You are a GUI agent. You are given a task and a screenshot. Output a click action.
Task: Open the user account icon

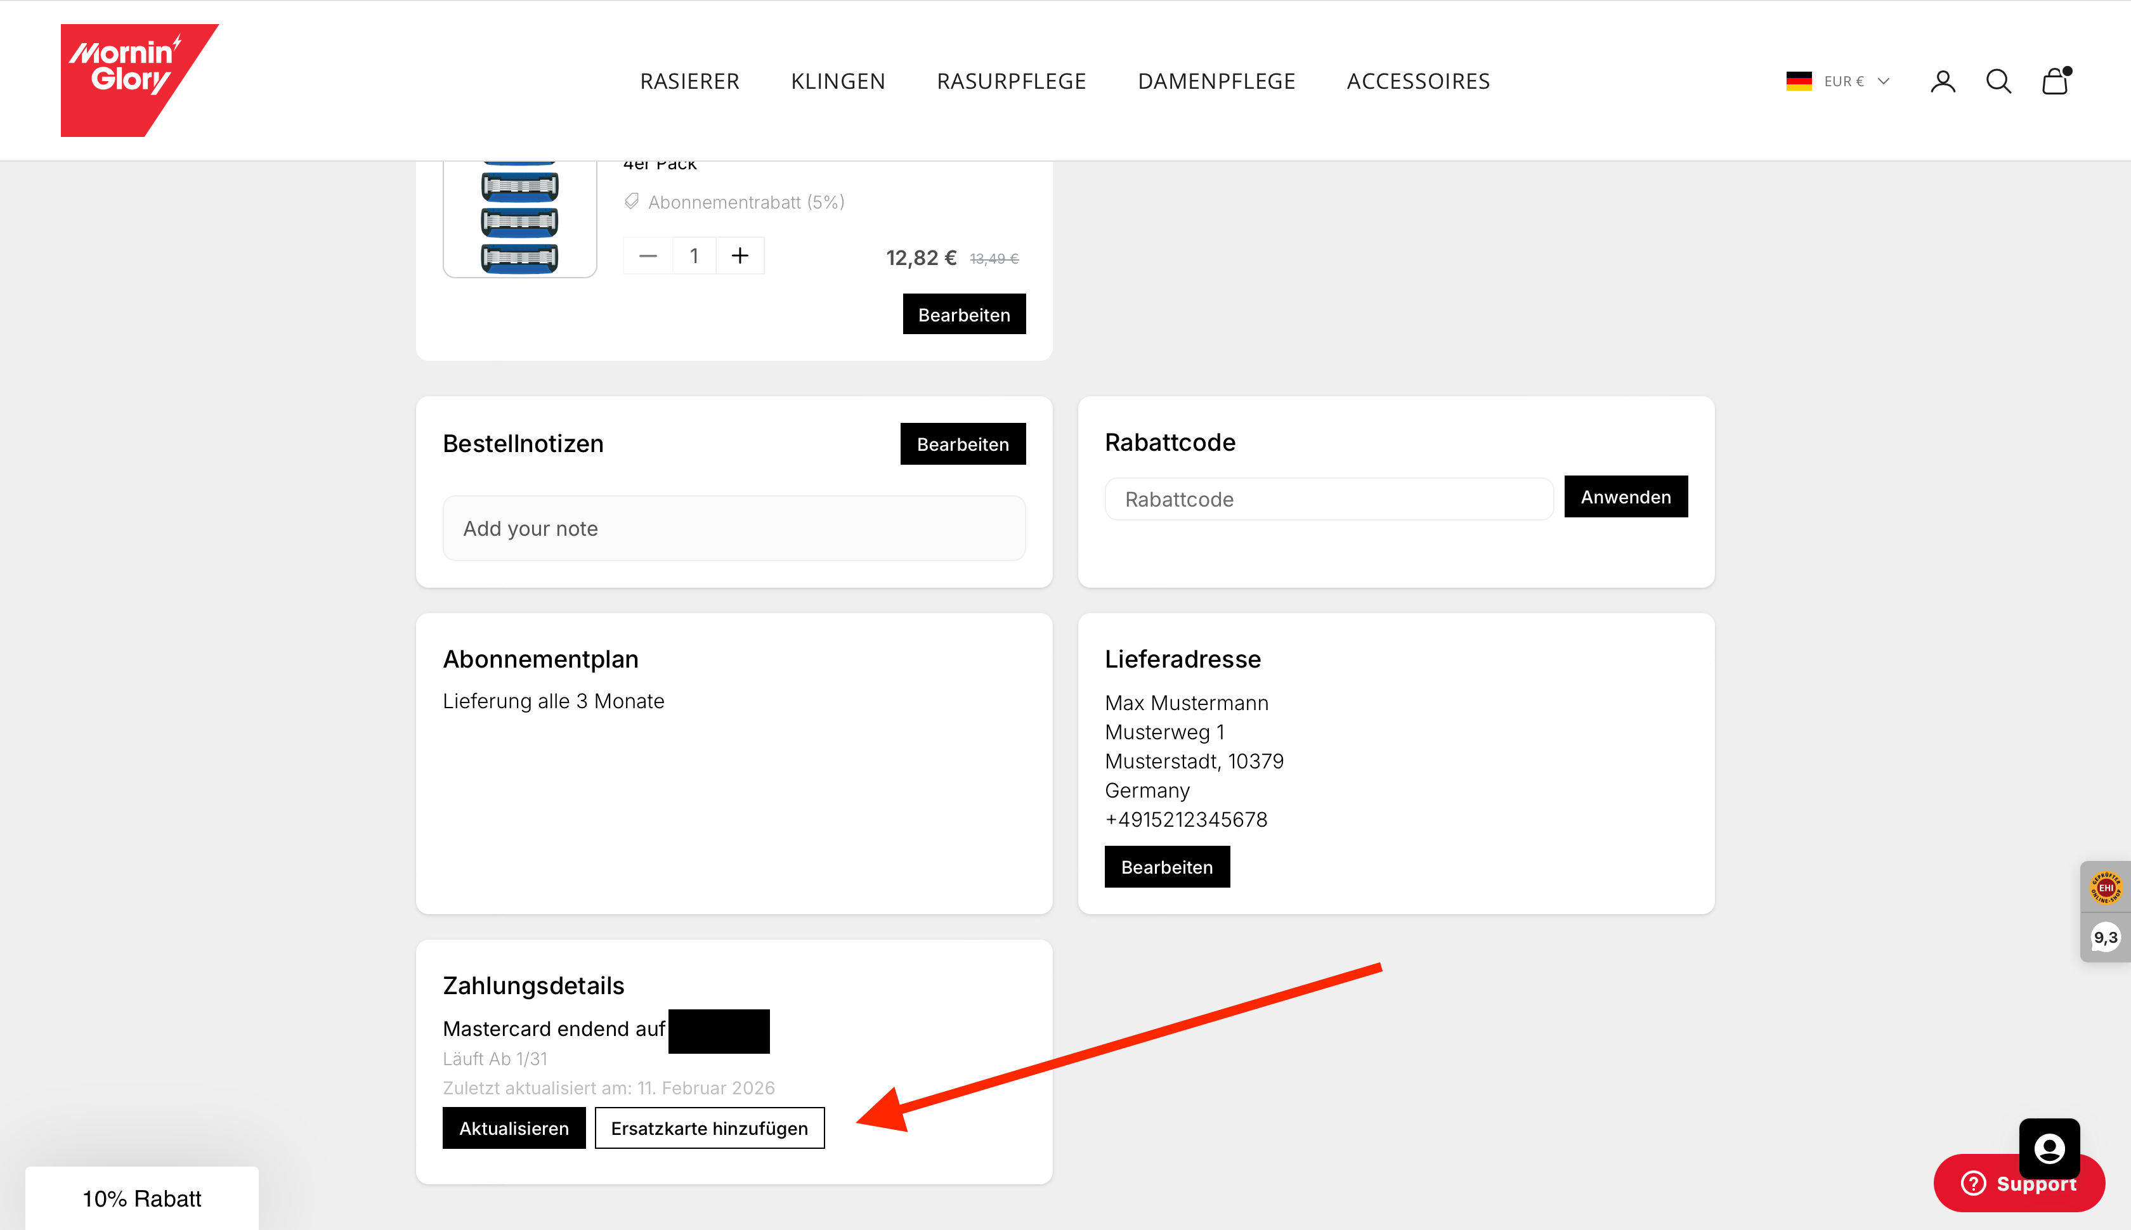pyautogui.click(x=1943, y=81)
